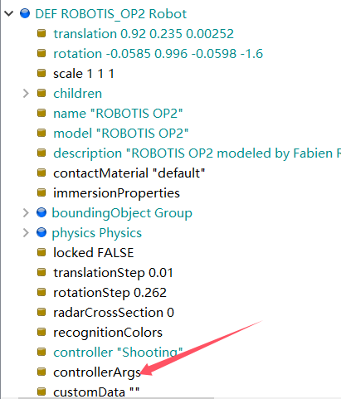The width and height of the screenshot is (341, 399).
Task: Select the DEF ROBOTIS_OP2 Robot tree row
Action: (x=111, y=14)
